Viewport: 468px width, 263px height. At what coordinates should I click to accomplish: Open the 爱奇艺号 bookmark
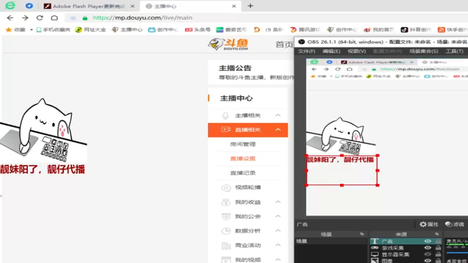point(232,30)
